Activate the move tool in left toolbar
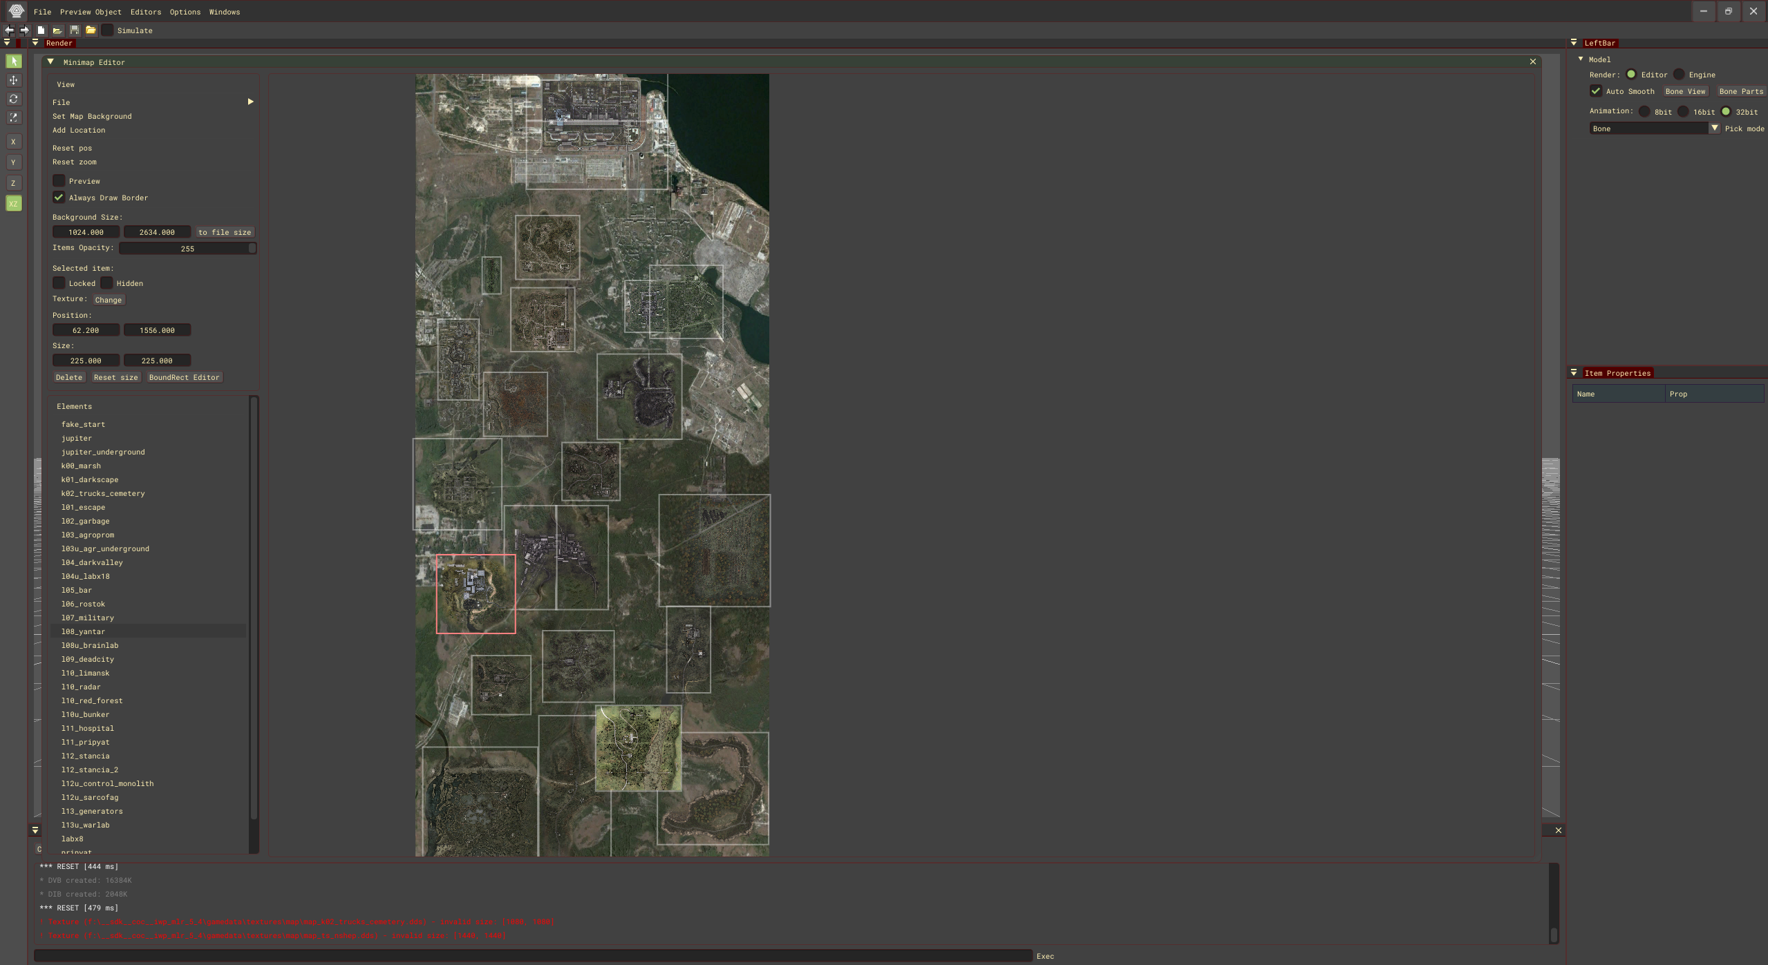1768x965 pixels. 13,80
